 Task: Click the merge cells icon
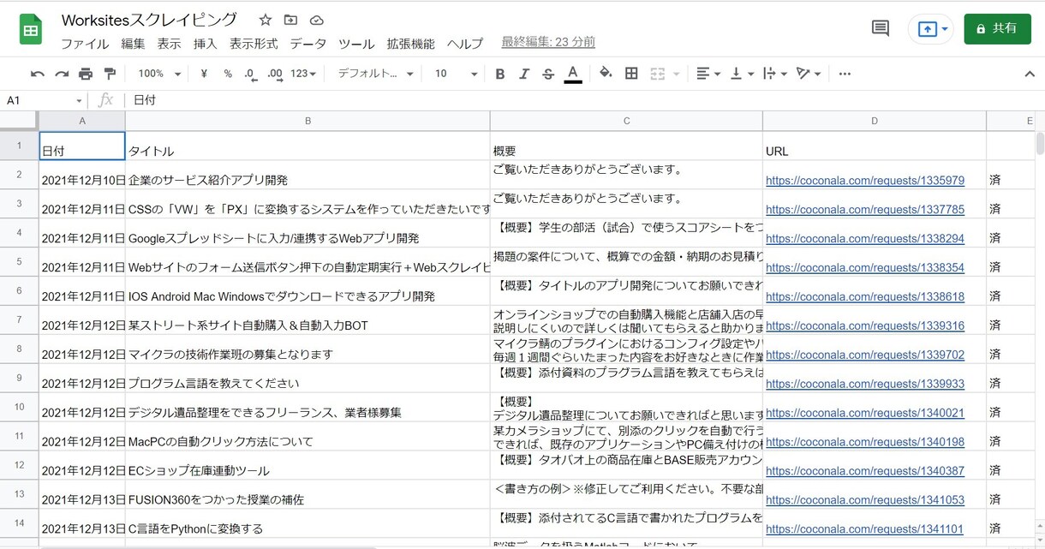click(657, 74)
